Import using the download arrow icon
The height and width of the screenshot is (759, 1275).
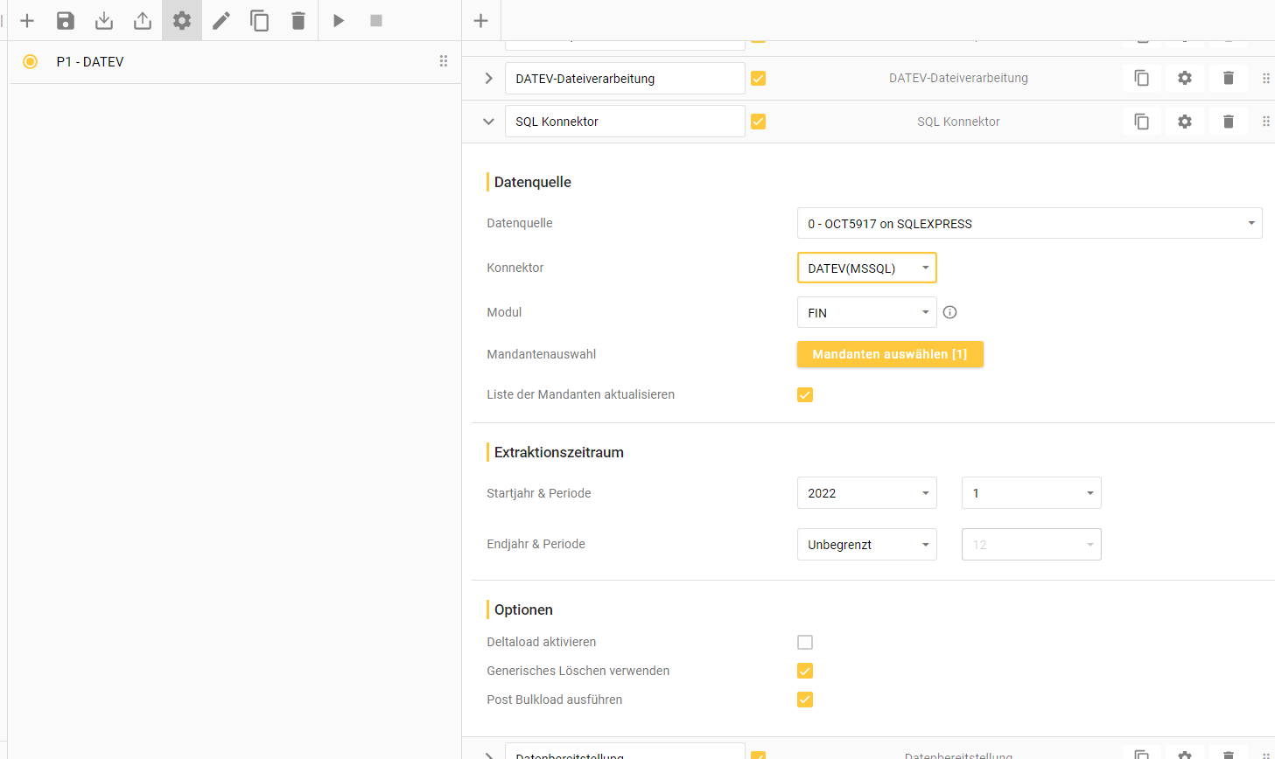point(103,20)
